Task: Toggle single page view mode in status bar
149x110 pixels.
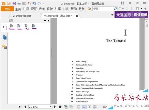Action: [x=79, y=107]
